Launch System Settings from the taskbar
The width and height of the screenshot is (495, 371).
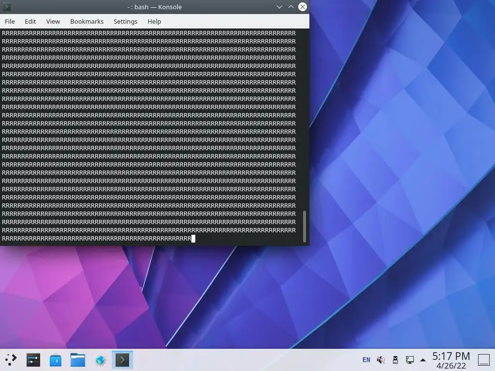point(33,359)
